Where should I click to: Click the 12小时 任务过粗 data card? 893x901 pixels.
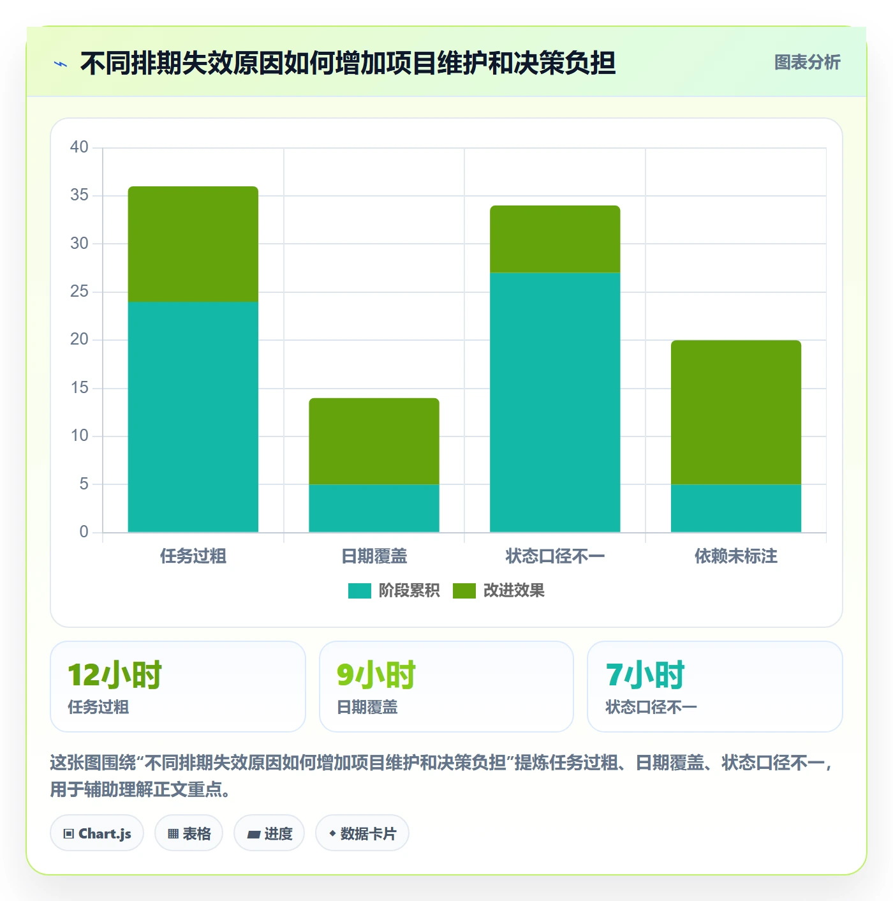178,687
